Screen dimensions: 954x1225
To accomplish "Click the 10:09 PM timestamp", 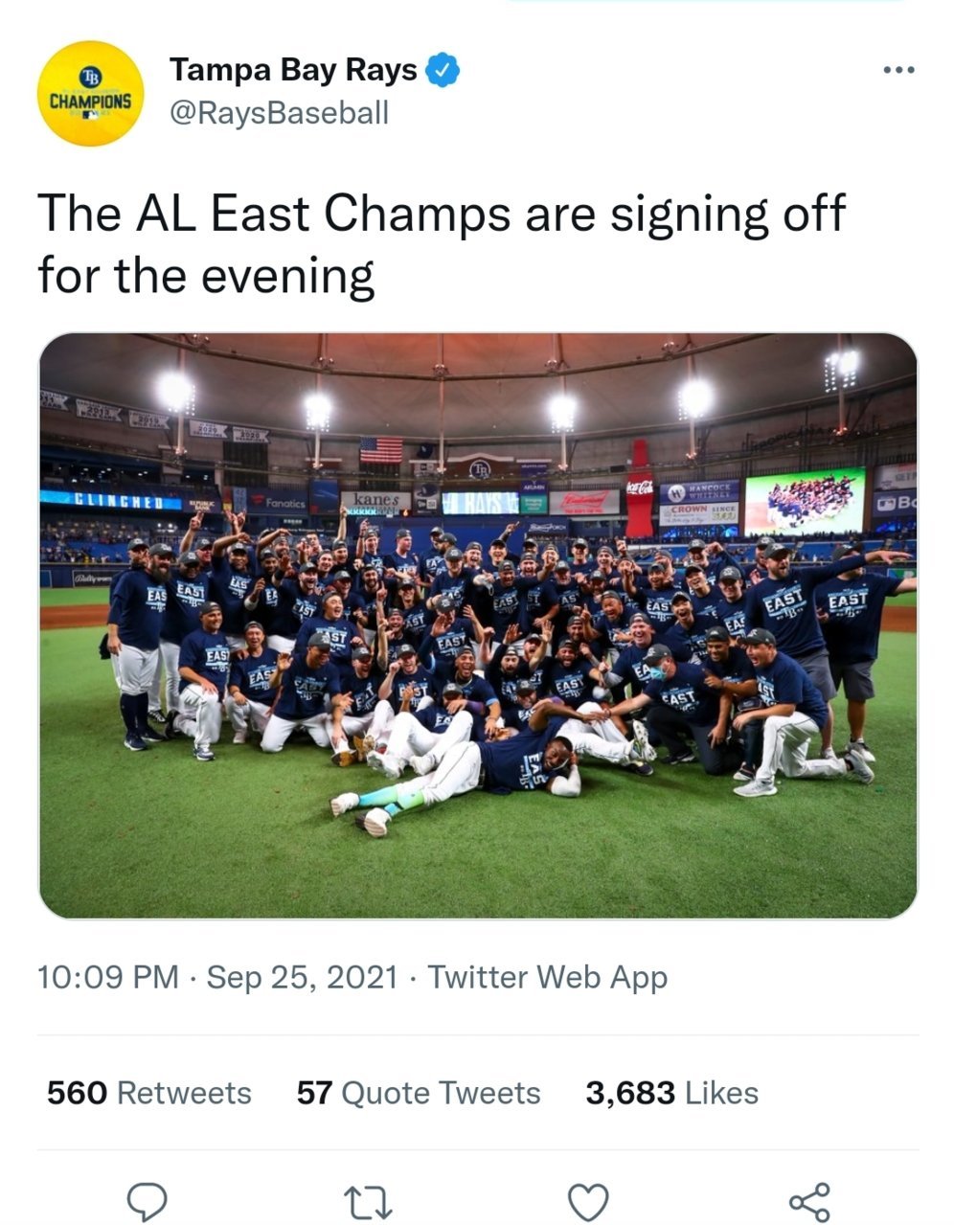I will 107,977.
